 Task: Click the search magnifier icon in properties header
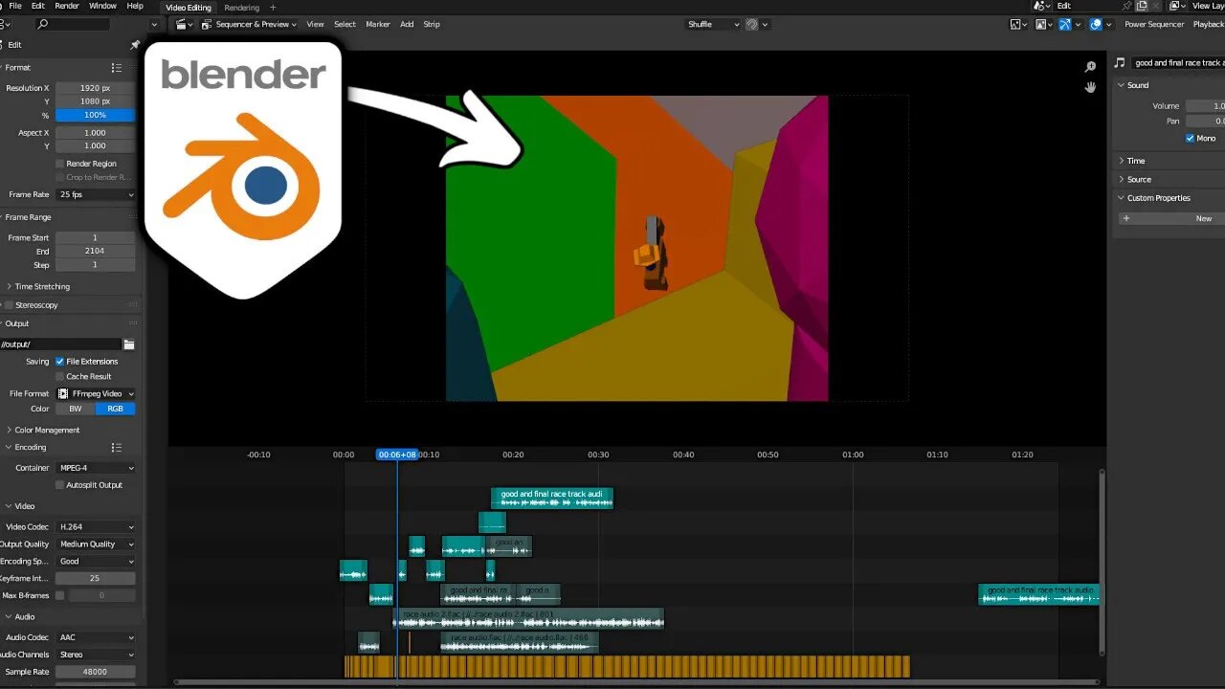click(x=43, y=24)
